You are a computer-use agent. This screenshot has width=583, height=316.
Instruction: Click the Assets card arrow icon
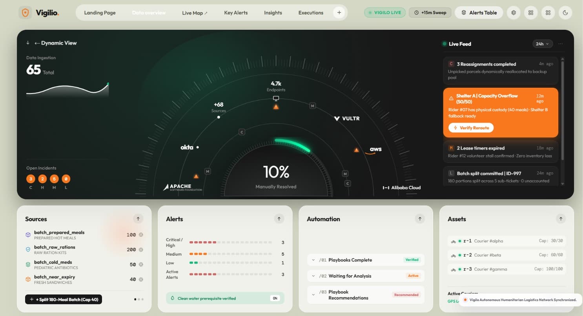click(x=561, y=219)
